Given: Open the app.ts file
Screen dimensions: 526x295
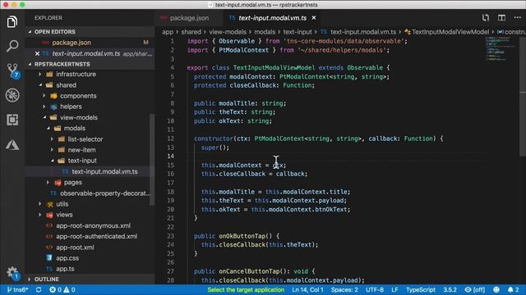Looking at the screenshot, I should point(65,269).
